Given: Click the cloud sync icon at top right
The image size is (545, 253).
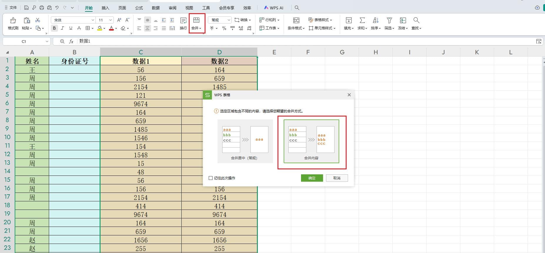Looking at the screenshot, I should 537,8.
